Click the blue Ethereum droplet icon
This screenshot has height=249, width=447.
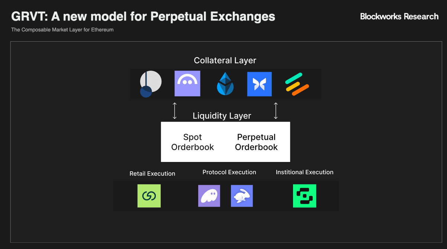pyautogui.click(x=225, y=84)
